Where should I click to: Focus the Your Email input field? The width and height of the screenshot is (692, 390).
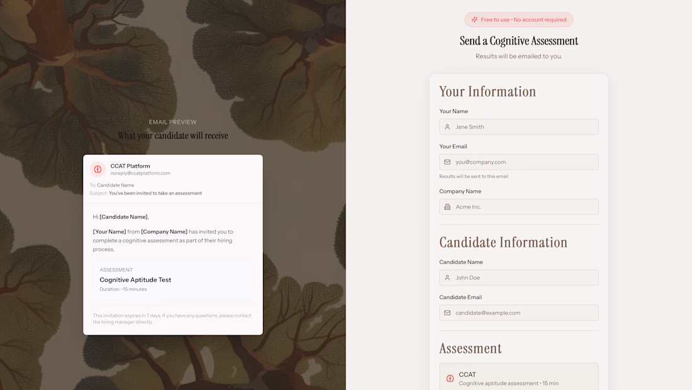519,162
